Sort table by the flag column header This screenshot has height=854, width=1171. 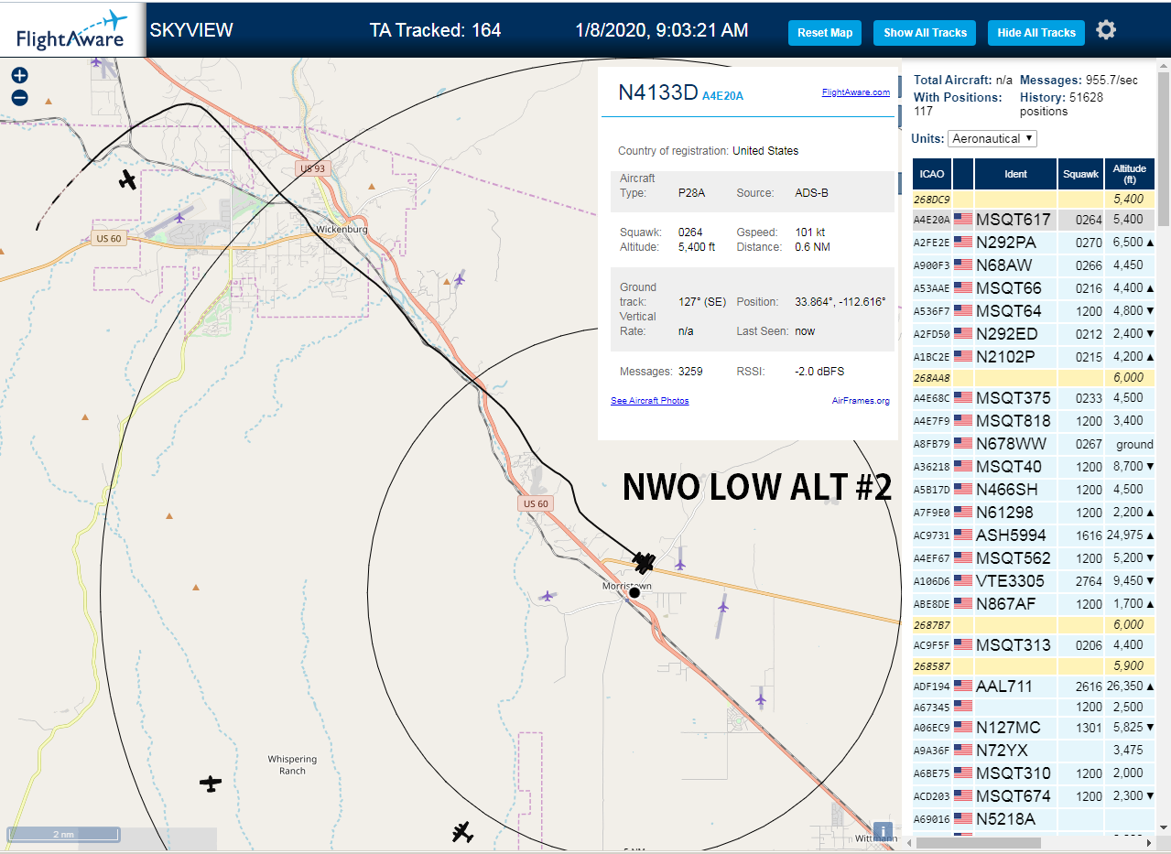point(963,174)
